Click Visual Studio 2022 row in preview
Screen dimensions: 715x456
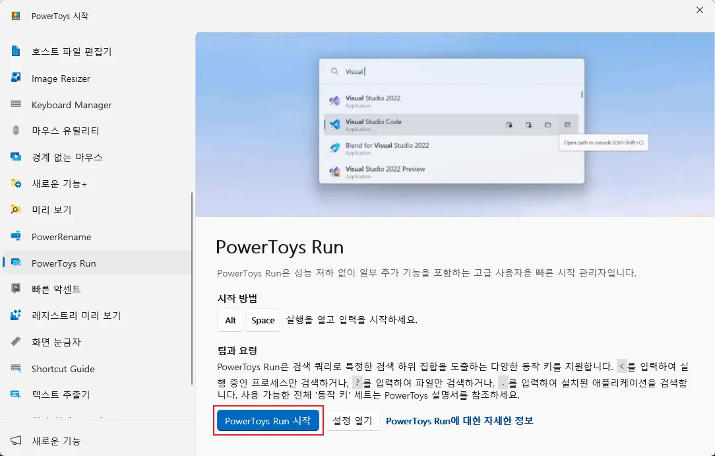tap(451, 101)
